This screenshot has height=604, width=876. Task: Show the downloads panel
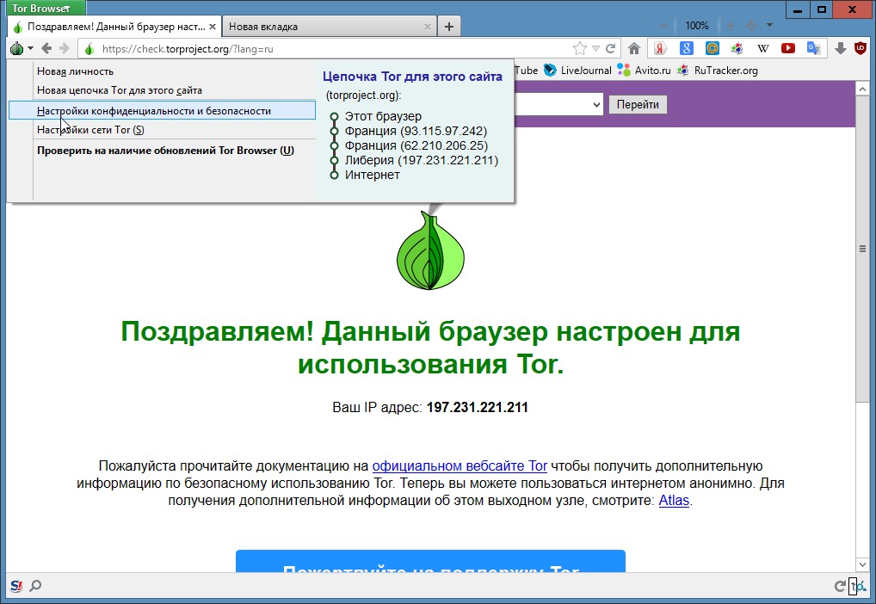(x=840, y=48)
